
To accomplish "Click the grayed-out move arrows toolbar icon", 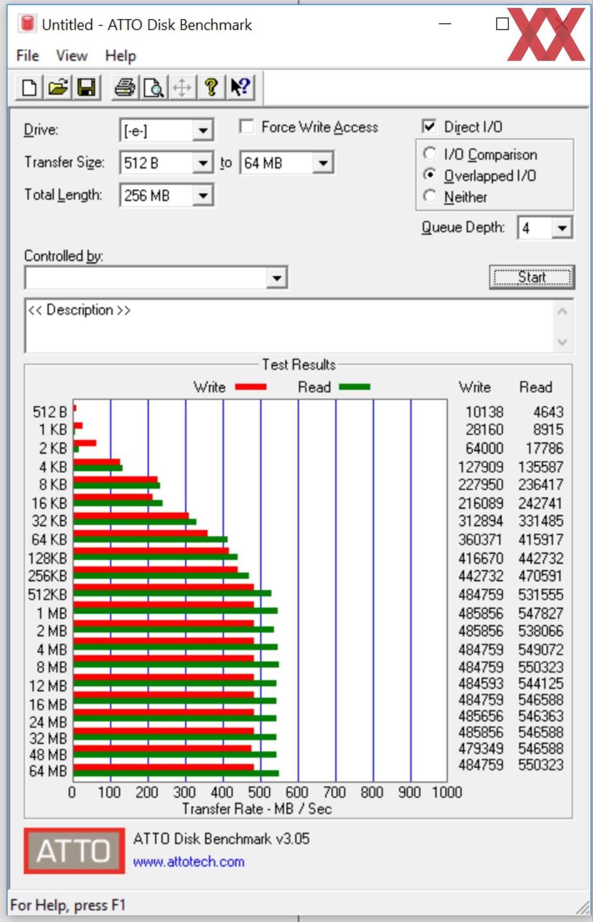I will (x=182, y=87).
